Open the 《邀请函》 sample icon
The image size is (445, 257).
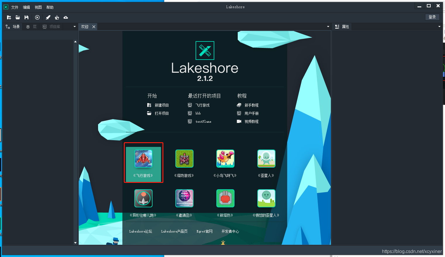tap(184, 198)
